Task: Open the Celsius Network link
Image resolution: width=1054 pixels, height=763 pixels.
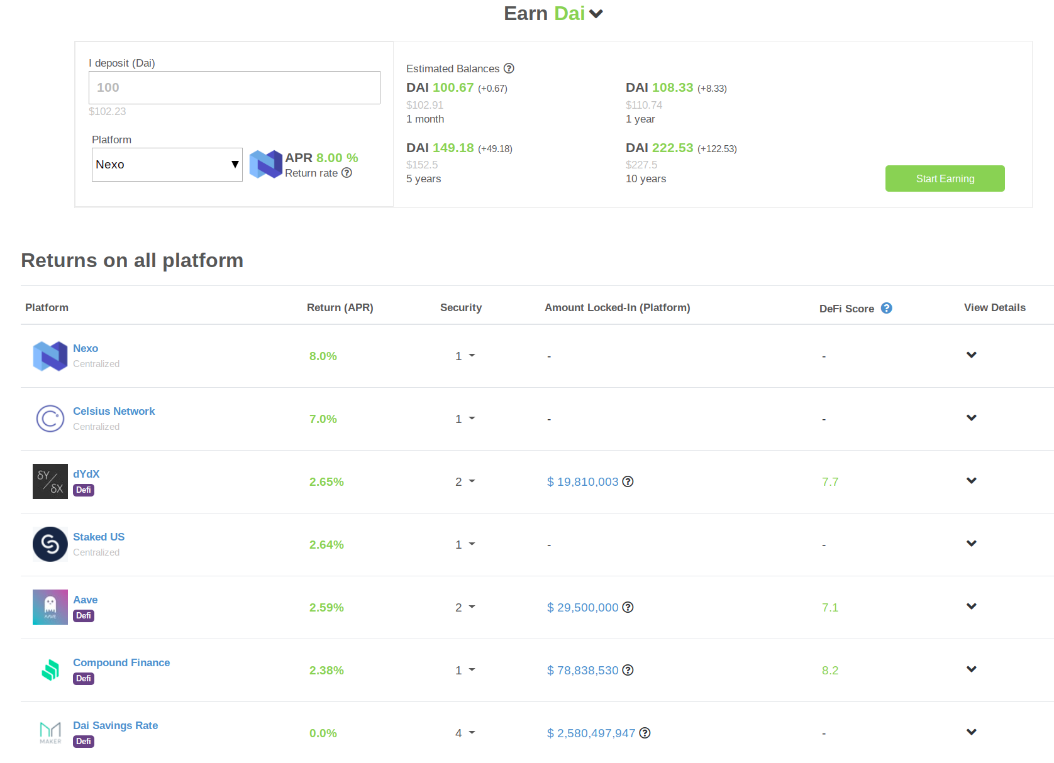Action: click(114, 411)
